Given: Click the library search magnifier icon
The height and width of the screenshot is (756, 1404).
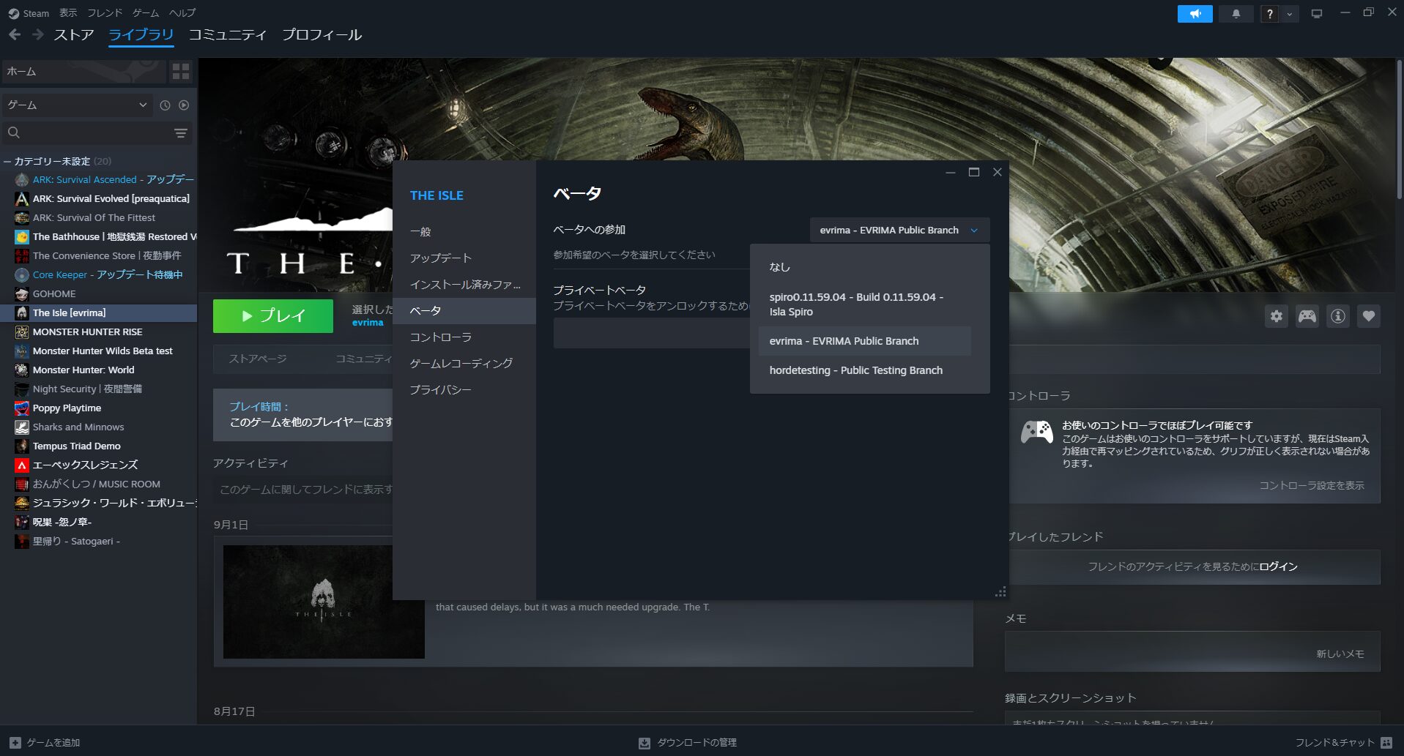Looking at the screenshot, I should [x=14, y=132].
